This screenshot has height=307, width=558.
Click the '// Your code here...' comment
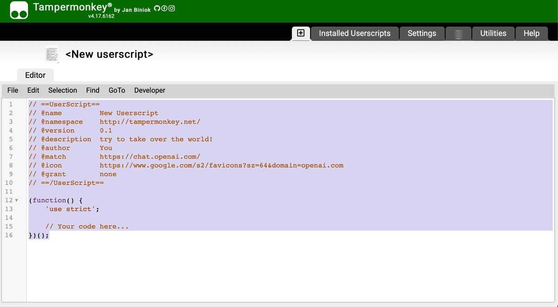tap(87, 226)
